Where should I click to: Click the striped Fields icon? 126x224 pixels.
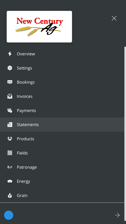(10, 153)
